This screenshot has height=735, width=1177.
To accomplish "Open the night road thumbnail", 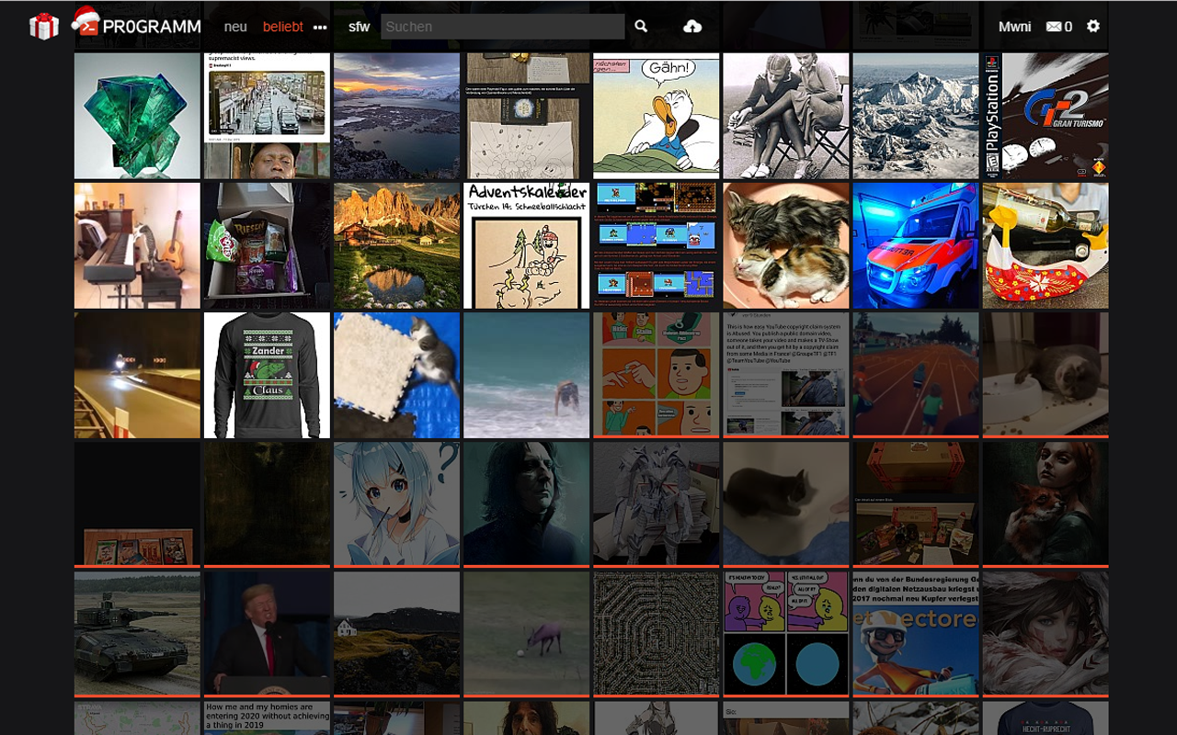I will coord(137,375).
